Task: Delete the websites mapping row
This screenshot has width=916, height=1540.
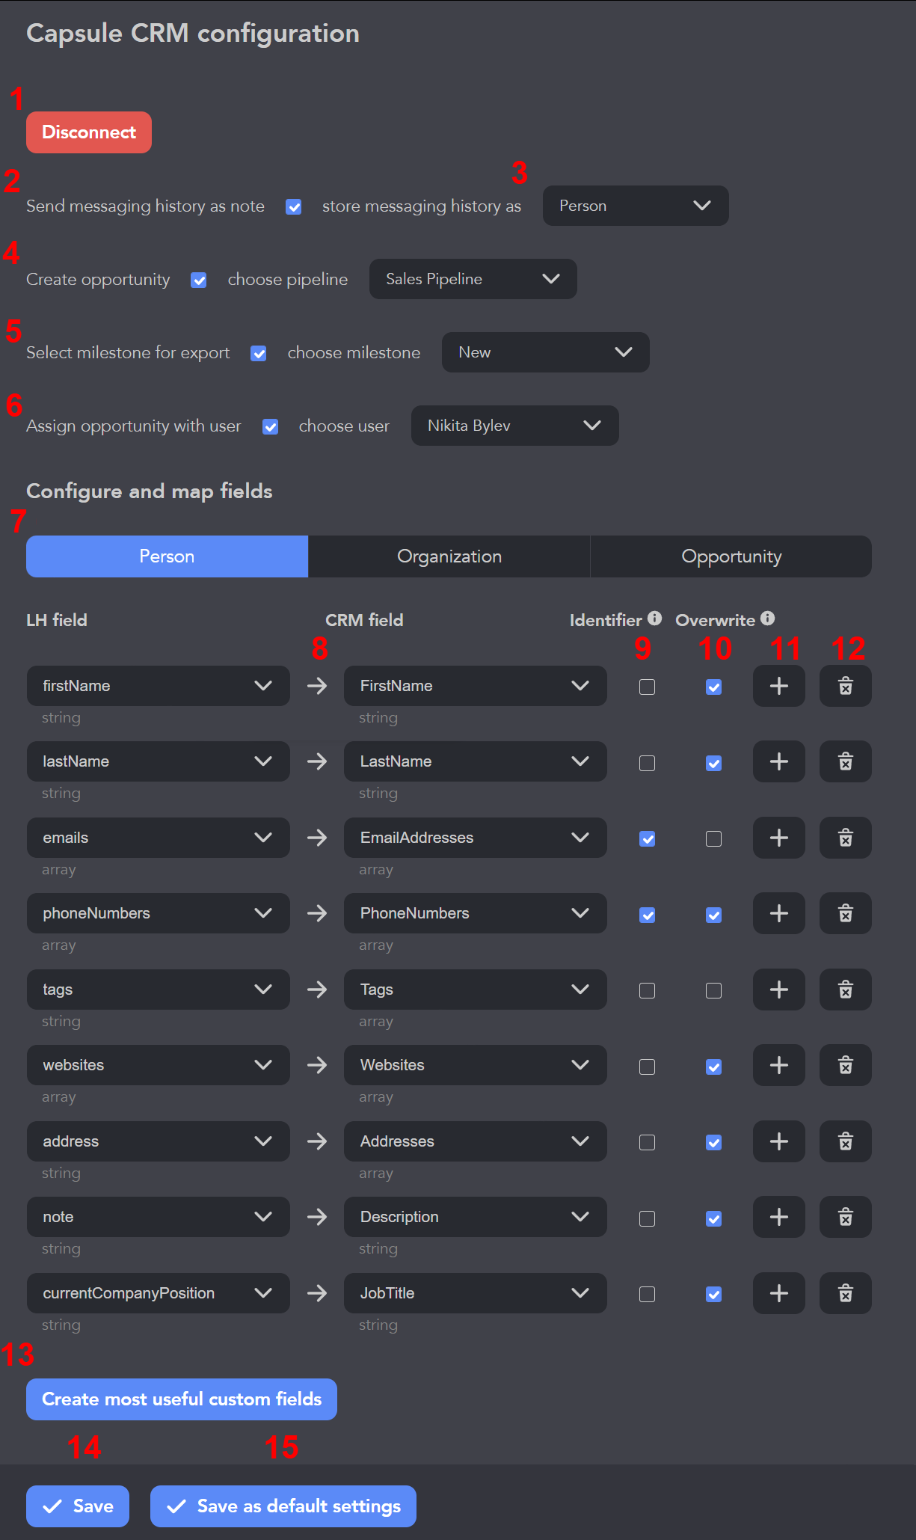Action: click(845, 1065)
